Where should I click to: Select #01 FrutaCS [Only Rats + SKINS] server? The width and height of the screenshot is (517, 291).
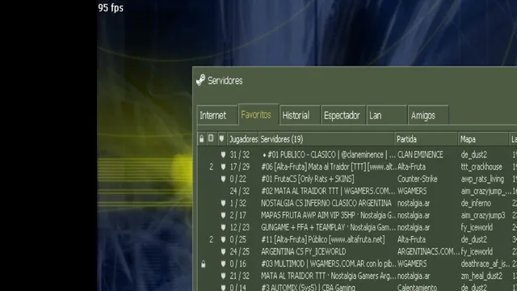308,179
